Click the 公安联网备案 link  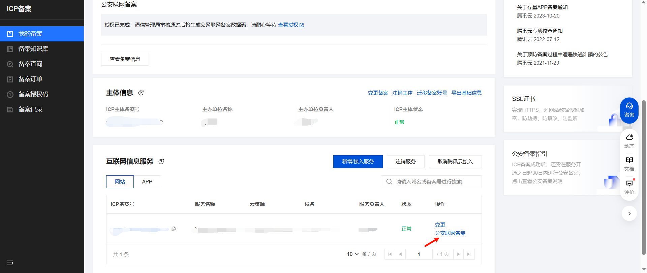click(x=450, y=233)
